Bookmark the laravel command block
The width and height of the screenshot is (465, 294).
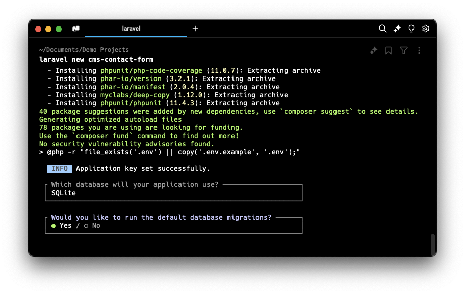point(389,50)
